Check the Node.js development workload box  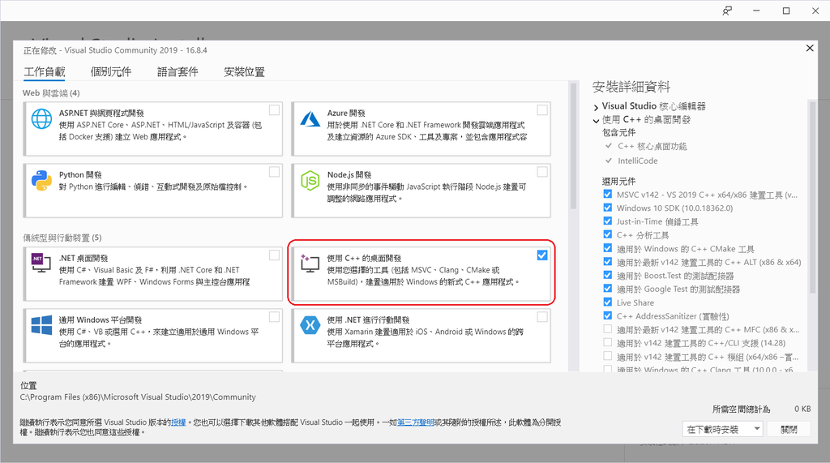tap(542, 172)
